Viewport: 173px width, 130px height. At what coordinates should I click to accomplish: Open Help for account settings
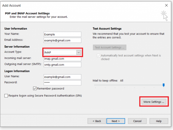click(159, 121)
